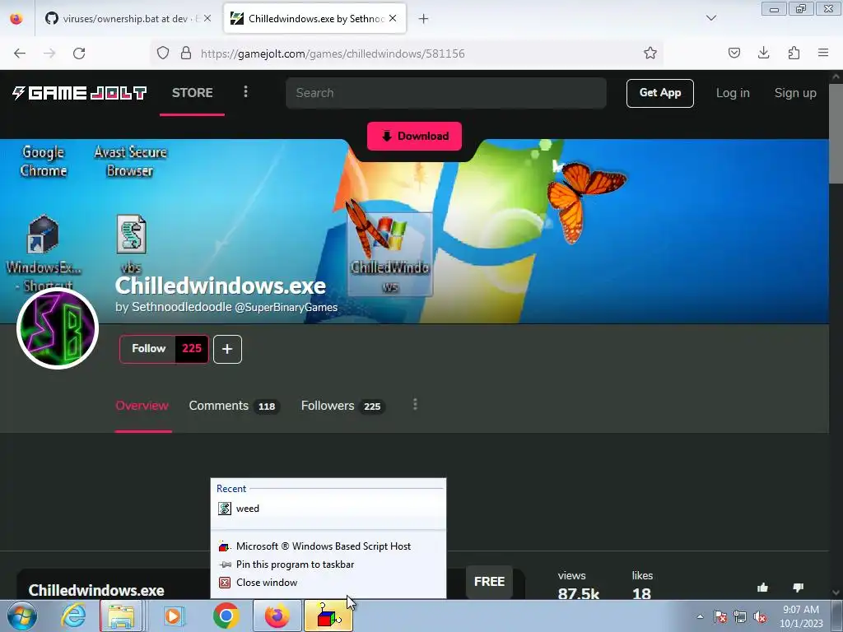Screen dimensions: 843x632
Task: Switch to the Followers tab
Action: coord(342,406)
